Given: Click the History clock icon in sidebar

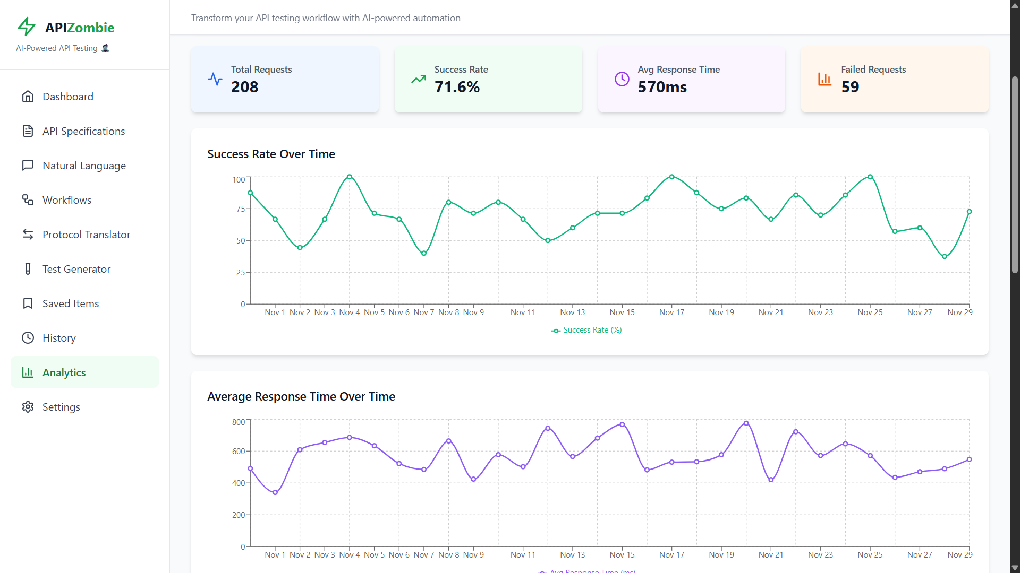Looking at the screenshot, I should (28, 338).
